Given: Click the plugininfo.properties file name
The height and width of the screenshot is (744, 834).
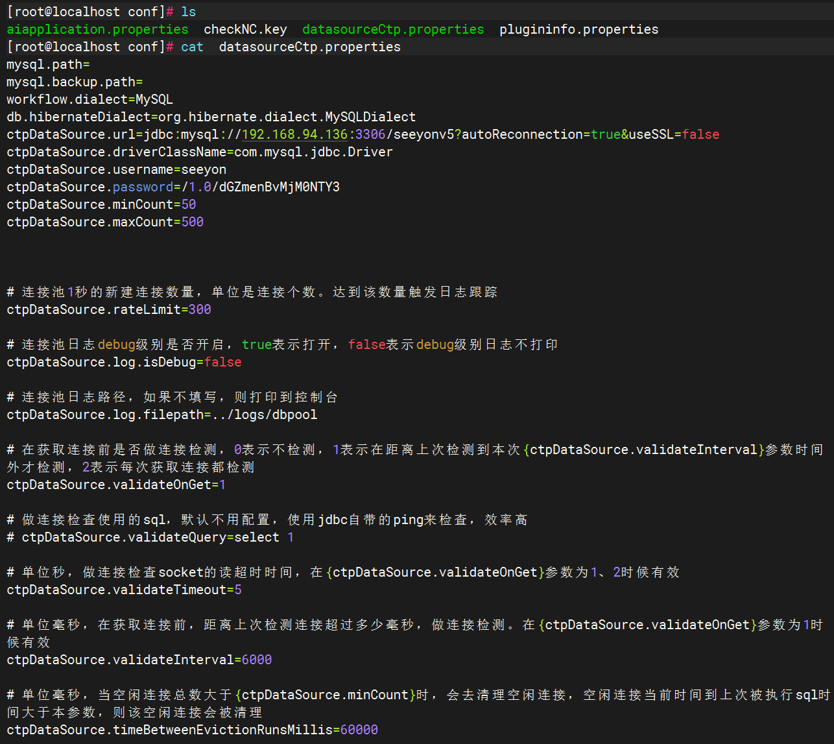Looking at the screenshot, I should (x=578, y=29).
